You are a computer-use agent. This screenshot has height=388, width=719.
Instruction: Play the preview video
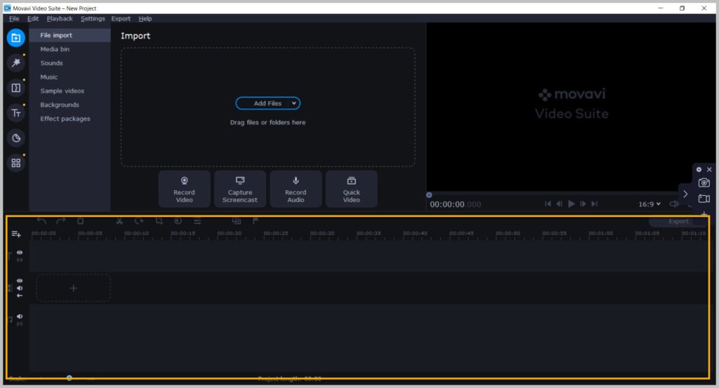pos(572,204)
